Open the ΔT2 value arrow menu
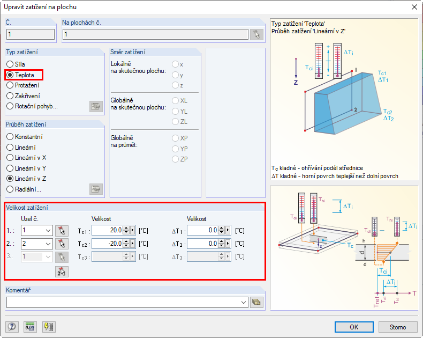The width and height of the screenshot is (423, 338). pos(228,244)
